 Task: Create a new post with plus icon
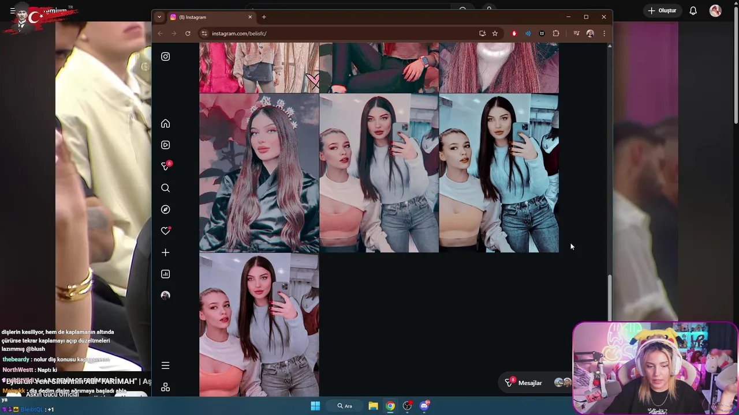coord(166,252)
